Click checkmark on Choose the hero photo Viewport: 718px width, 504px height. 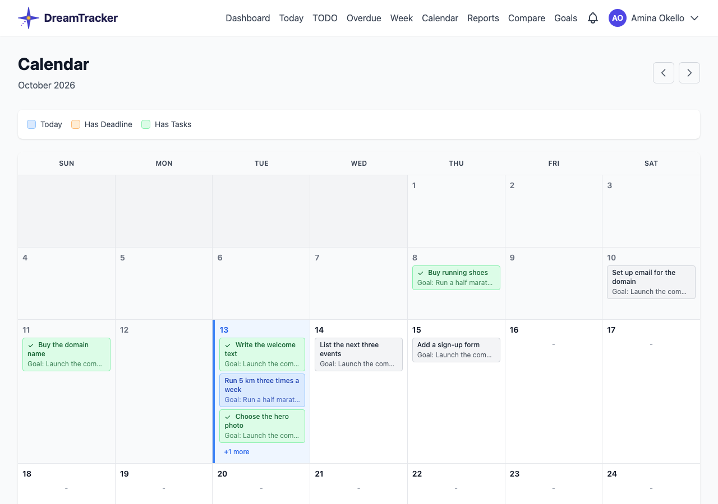coord(228,417)
